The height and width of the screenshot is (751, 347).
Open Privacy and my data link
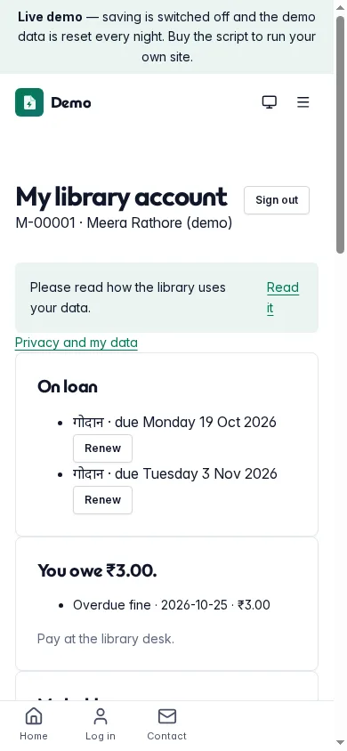[x=77, y=343]
